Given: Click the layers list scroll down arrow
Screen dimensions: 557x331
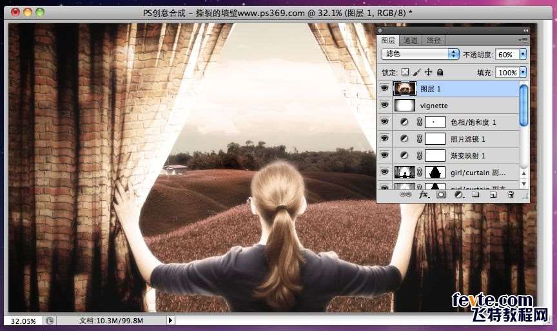Looking at the screenshot, I should coord(523,184).
